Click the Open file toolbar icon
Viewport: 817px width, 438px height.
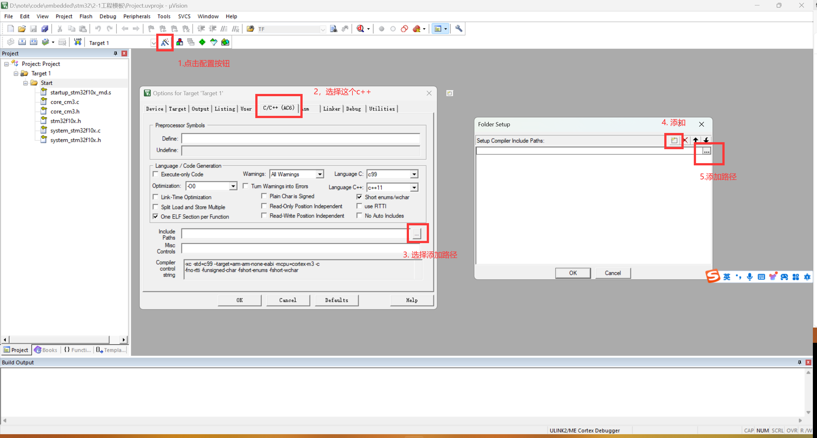[x=22, y=29]
